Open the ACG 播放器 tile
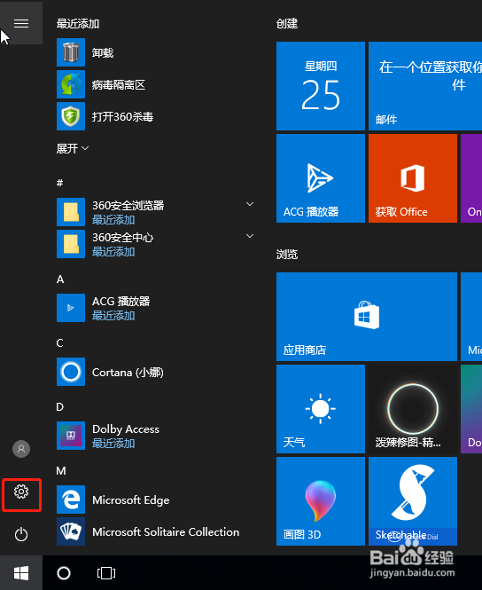Image resolution: width=482 pixels, height=590 pixels. pos(321,178)
